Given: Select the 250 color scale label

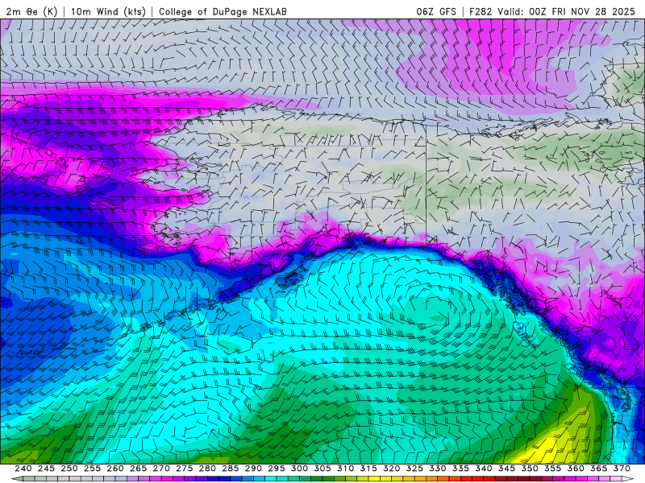Looking at the screenshot, I should click(69, 469).
